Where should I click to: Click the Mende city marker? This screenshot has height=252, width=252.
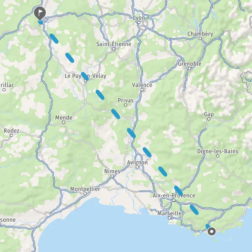63,122
